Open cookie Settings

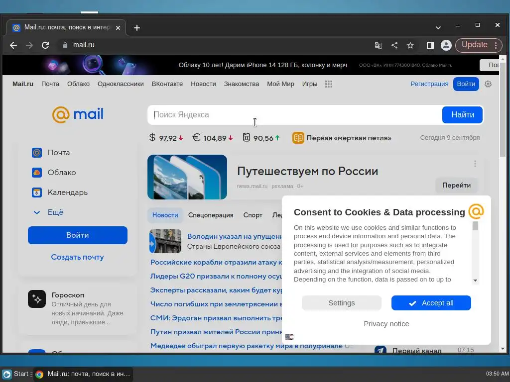click(342, 303)
